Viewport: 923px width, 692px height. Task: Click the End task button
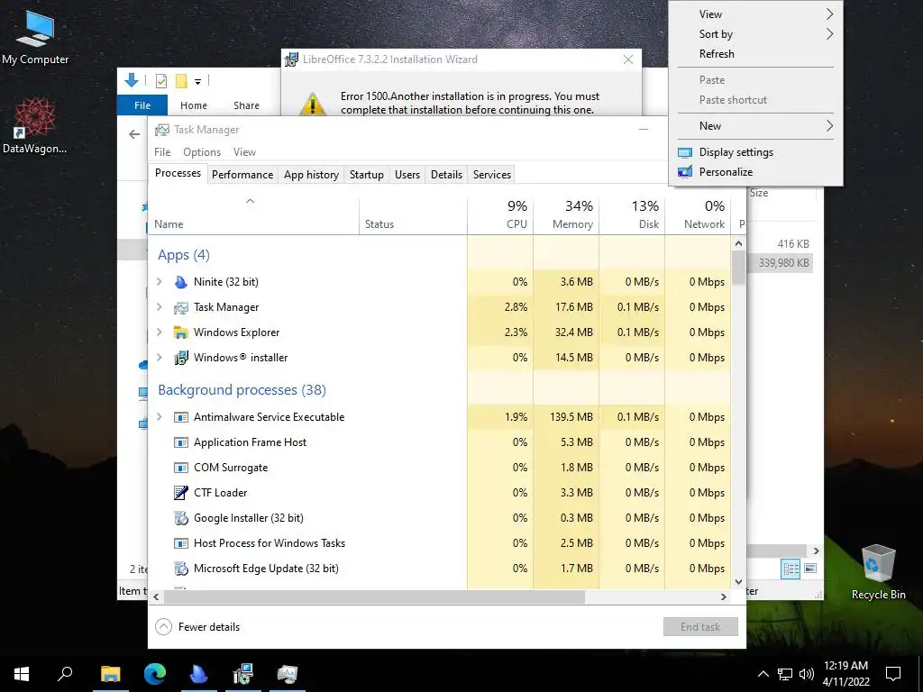tap(700, 627)
